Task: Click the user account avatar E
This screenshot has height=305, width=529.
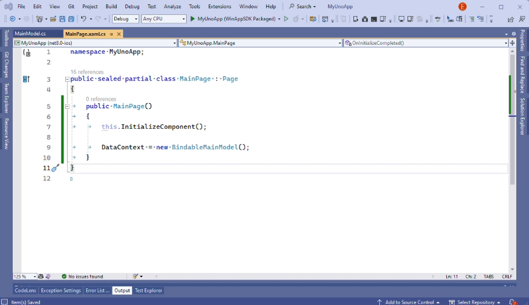Action: 462,7
